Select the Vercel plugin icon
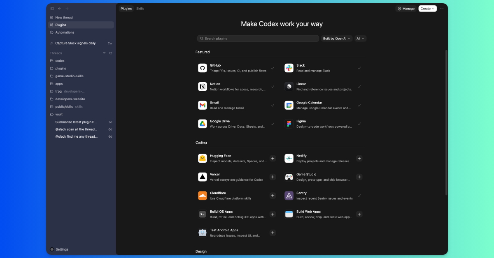494x258 pixels. 203,177
